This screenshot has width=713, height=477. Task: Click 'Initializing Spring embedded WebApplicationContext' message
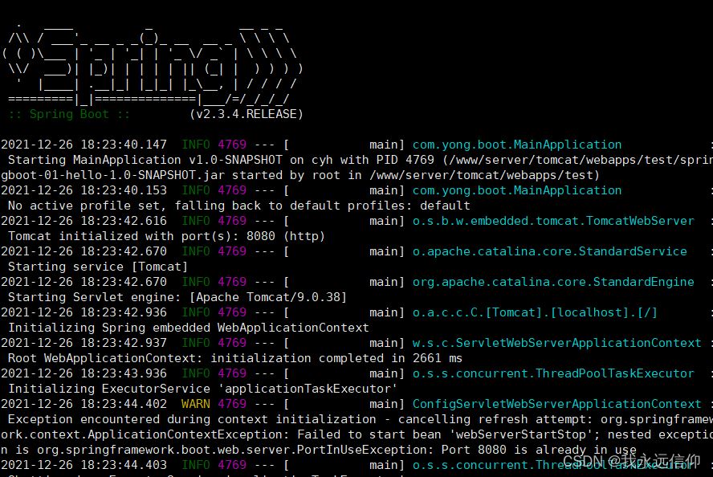click(188, 328)
